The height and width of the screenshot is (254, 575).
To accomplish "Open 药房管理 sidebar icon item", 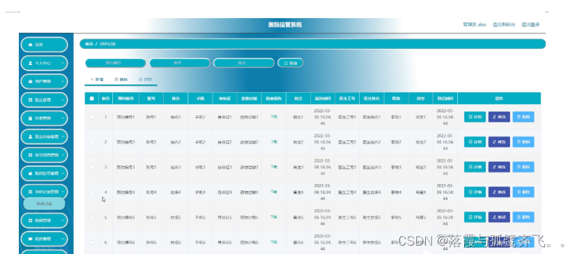I will point(45,239).
